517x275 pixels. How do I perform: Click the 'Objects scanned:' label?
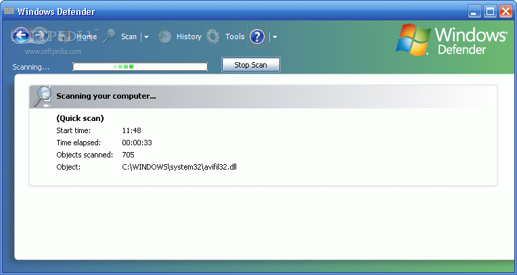pos(85,155)
